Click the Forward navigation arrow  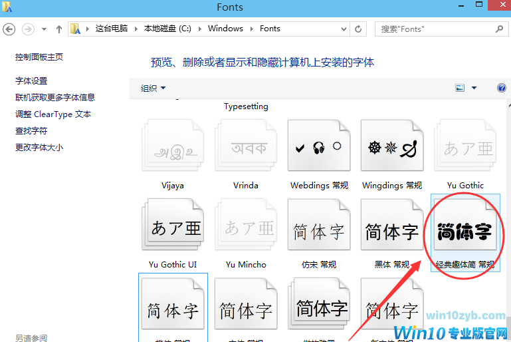[x=28, y=29]
